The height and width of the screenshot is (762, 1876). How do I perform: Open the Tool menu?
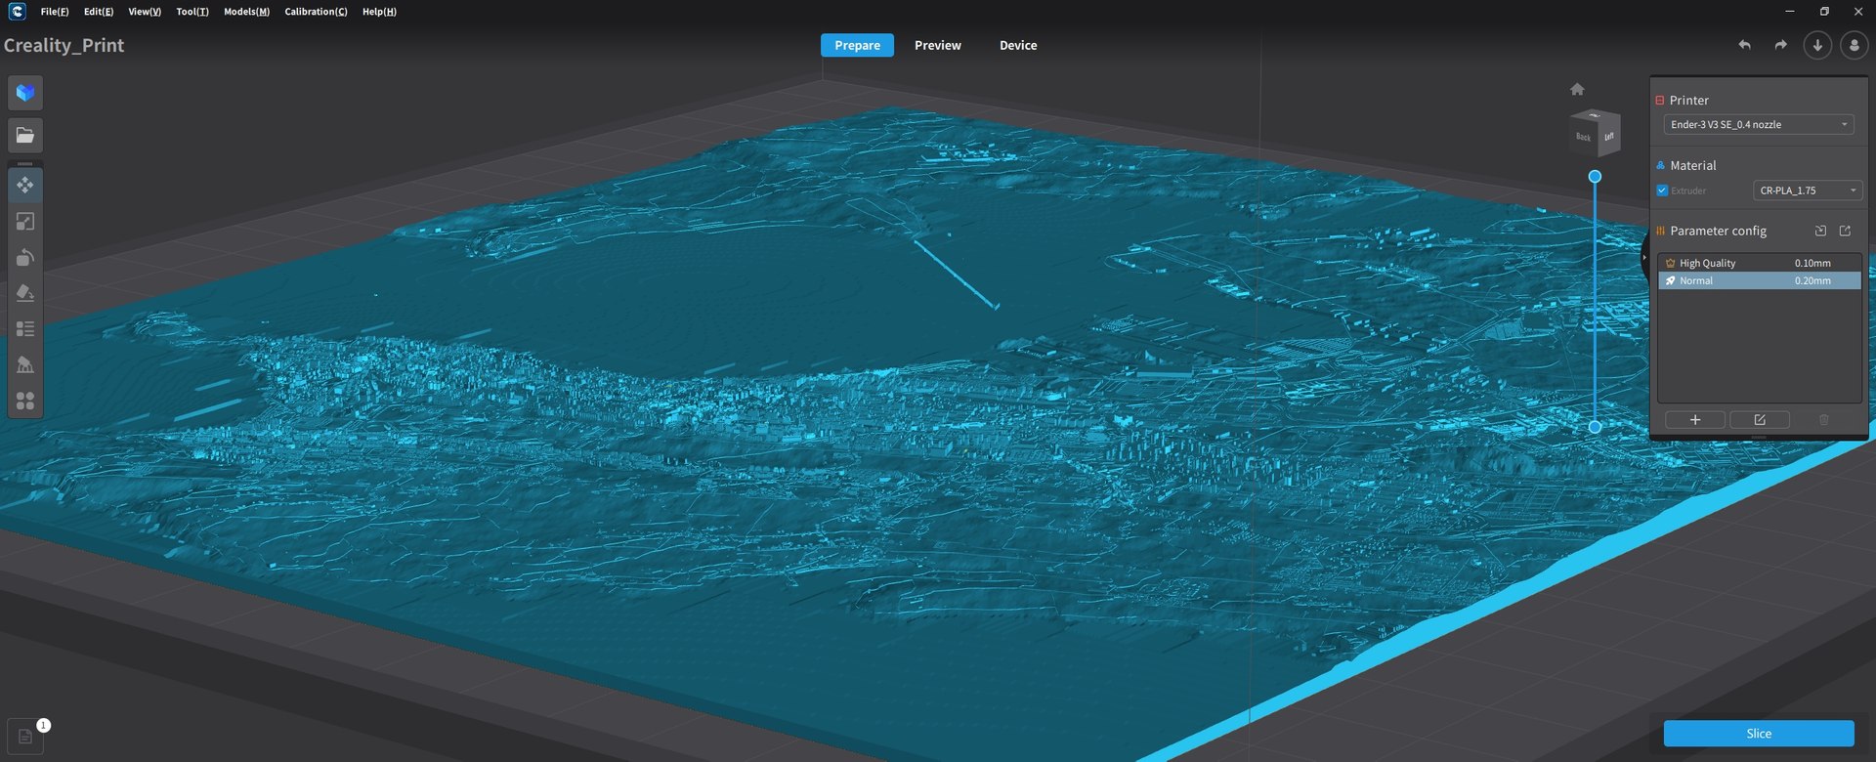click(x=192, y=12)
